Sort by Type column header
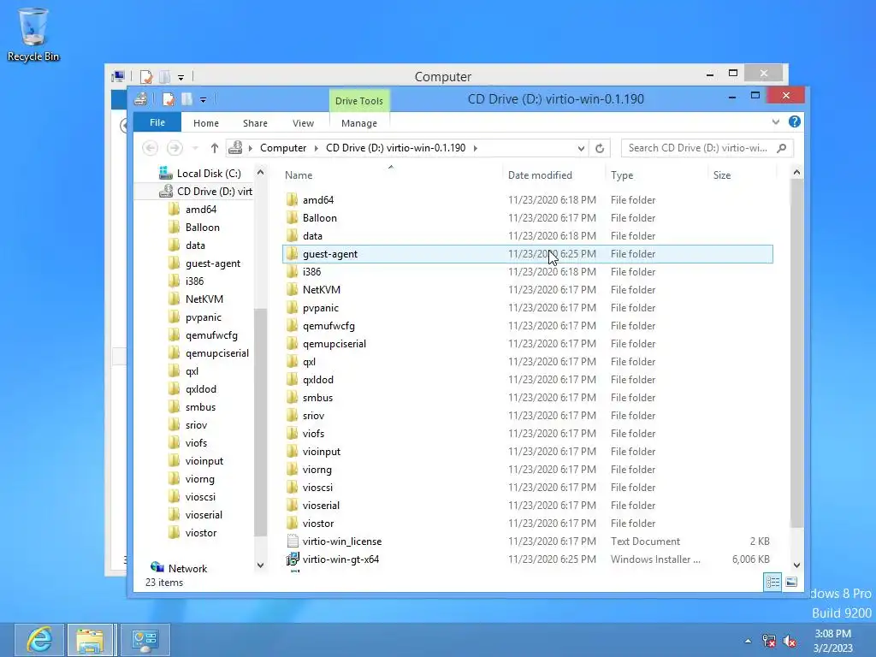The image size is (876, 657). click(622, 175)
